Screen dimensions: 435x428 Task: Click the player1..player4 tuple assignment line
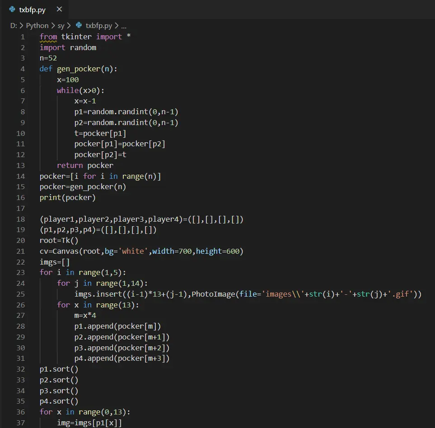[141, 219]
